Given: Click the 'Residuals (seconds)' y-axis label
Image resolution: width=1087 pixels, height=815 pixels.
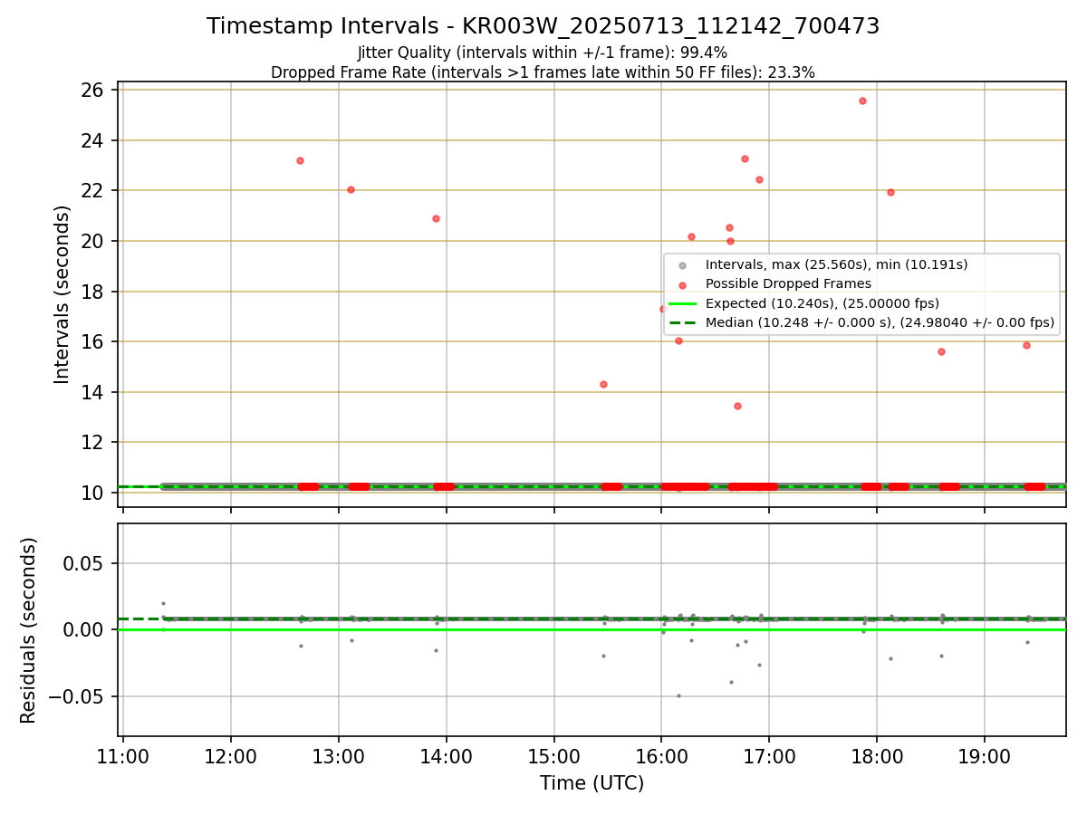Looking at the screenshot, I should [x=29, y=630].
